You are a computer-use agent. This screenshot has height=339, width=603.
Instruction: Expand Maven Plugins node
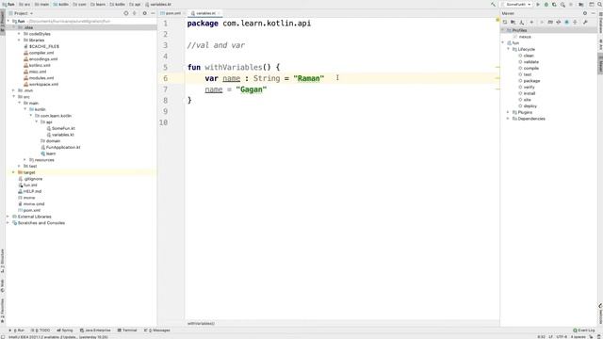click(508, 112)
